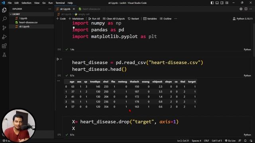Image resolution: width=255 pixels, height=143 pixels.
Task: Click the chol column header in output
Action: coord(106,81)
